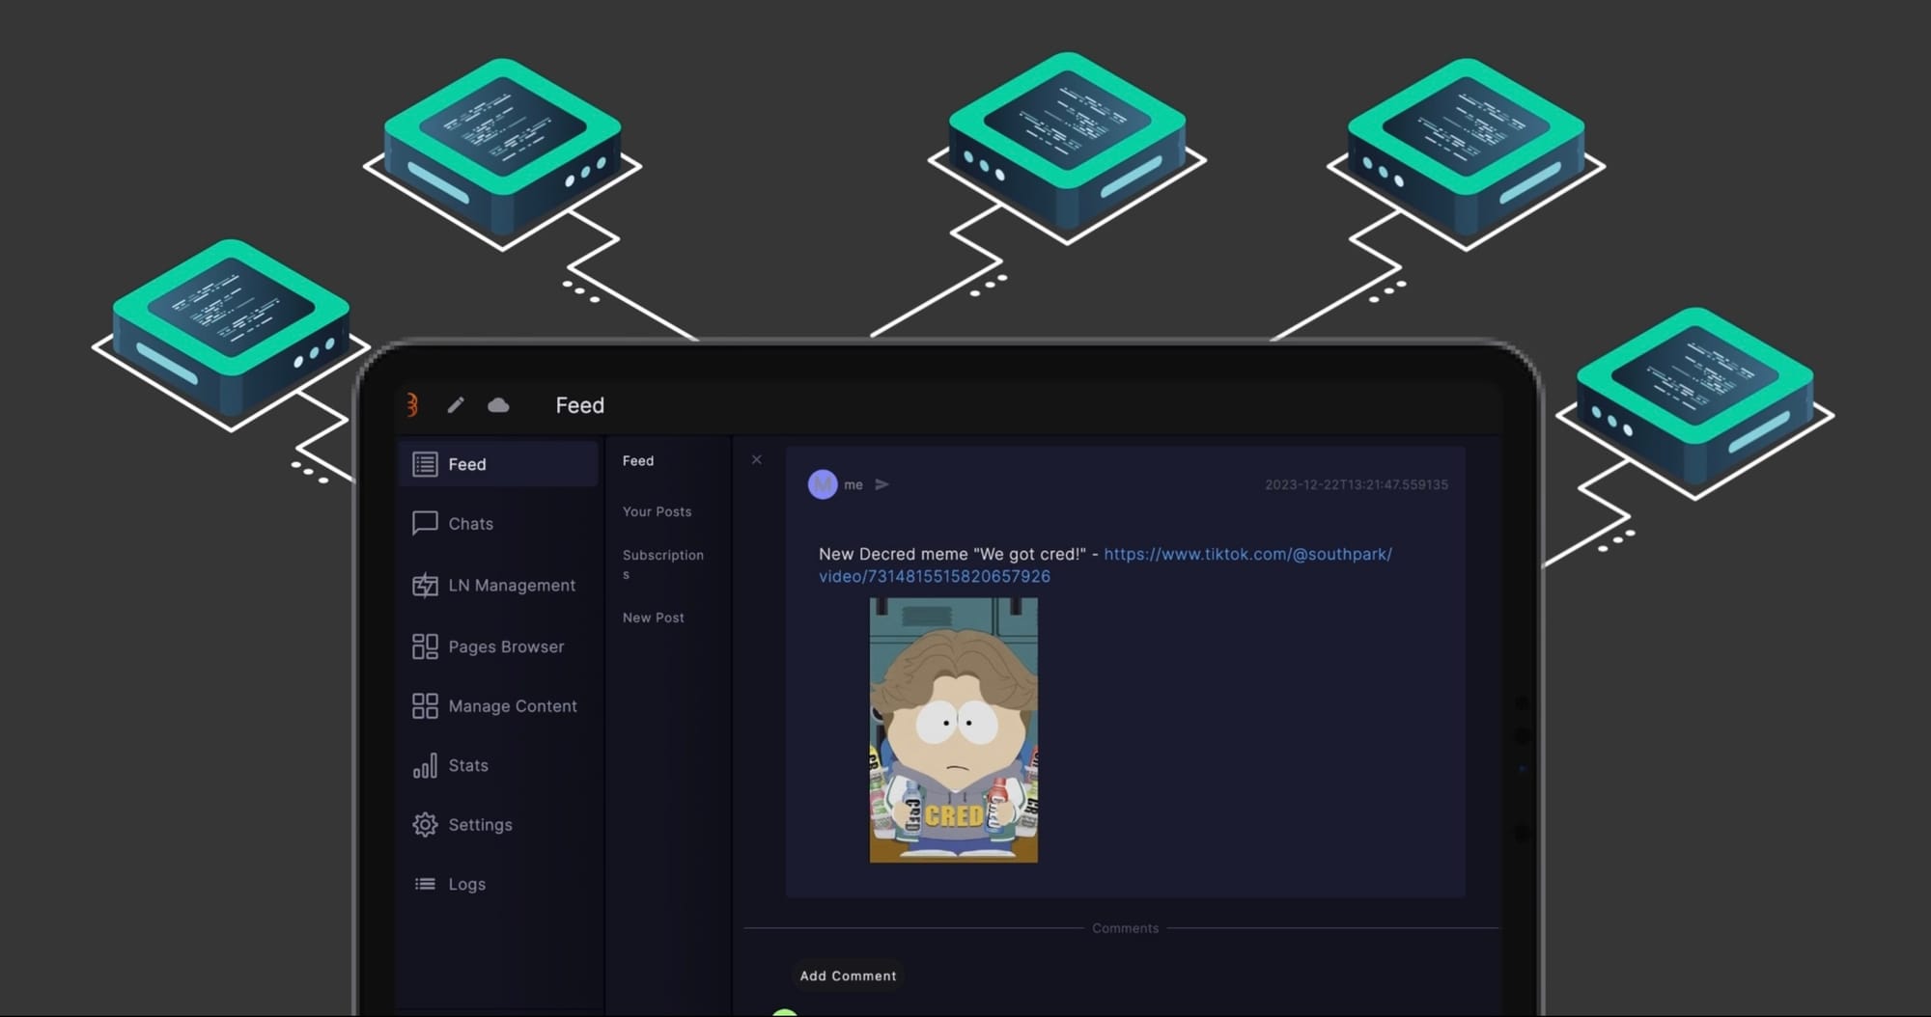The width and height of the screenshot is (1931, 1017).
Task: Click the post text 'New Decred meme'
Action: click(x=893, y=554)
